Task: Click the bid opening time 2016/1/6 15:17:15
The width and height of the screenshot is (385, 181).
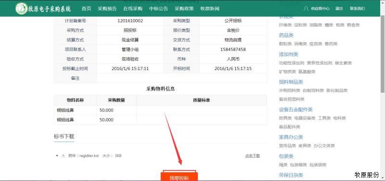Action: [233, 69]
